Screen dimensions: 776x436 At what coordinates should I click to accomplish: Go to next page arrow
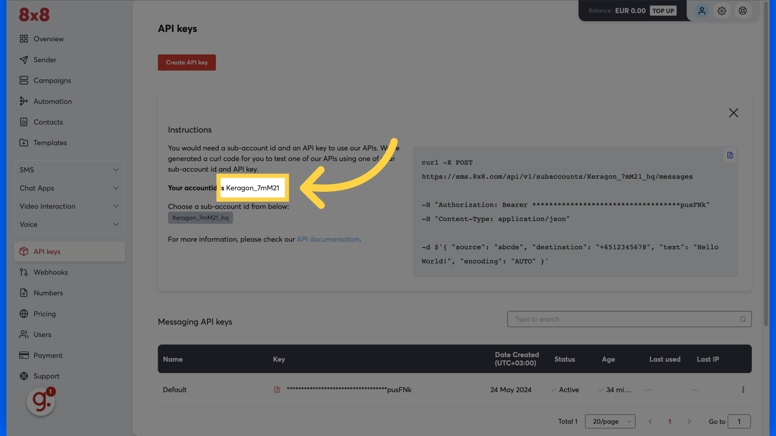pos(689,421)
